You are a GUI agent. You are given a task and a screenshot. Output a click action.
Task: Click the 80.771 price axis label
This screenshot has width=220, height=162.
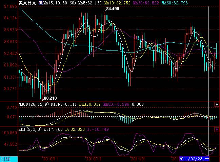(11, 89)
